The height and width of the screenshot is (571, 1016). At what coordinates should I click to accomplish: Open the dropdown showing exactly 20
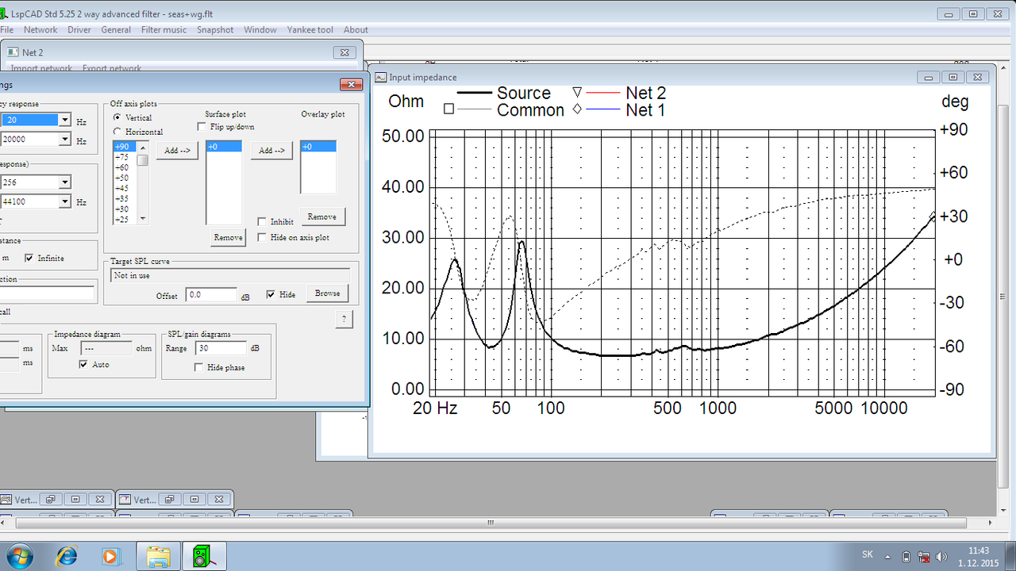(64, 120)
